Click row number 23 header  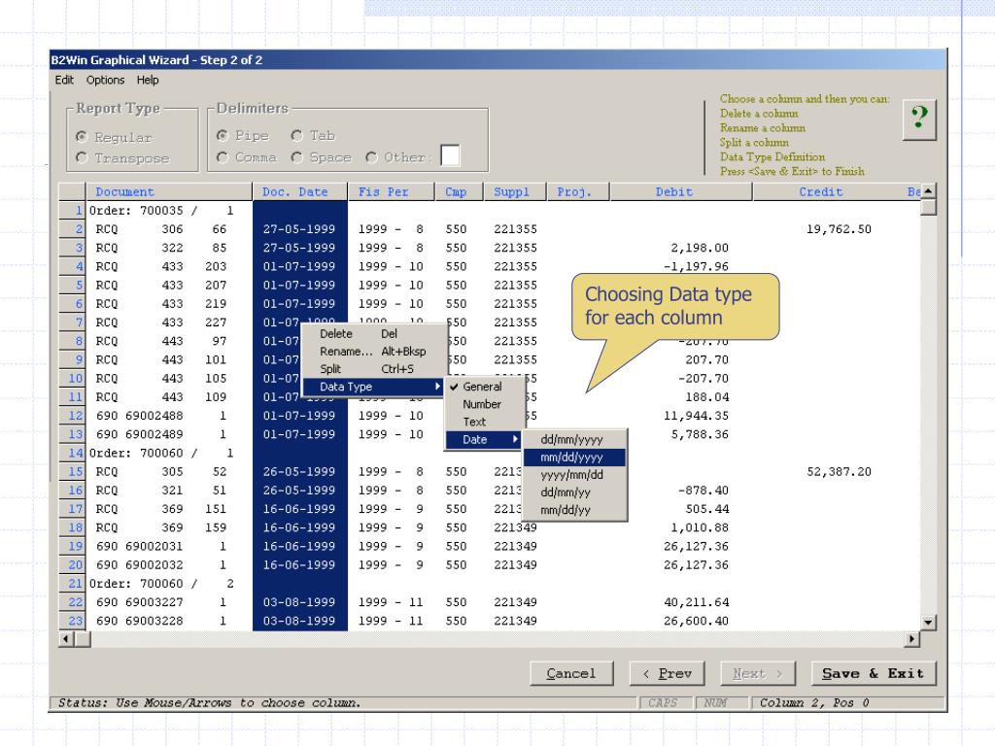point(72,621)
